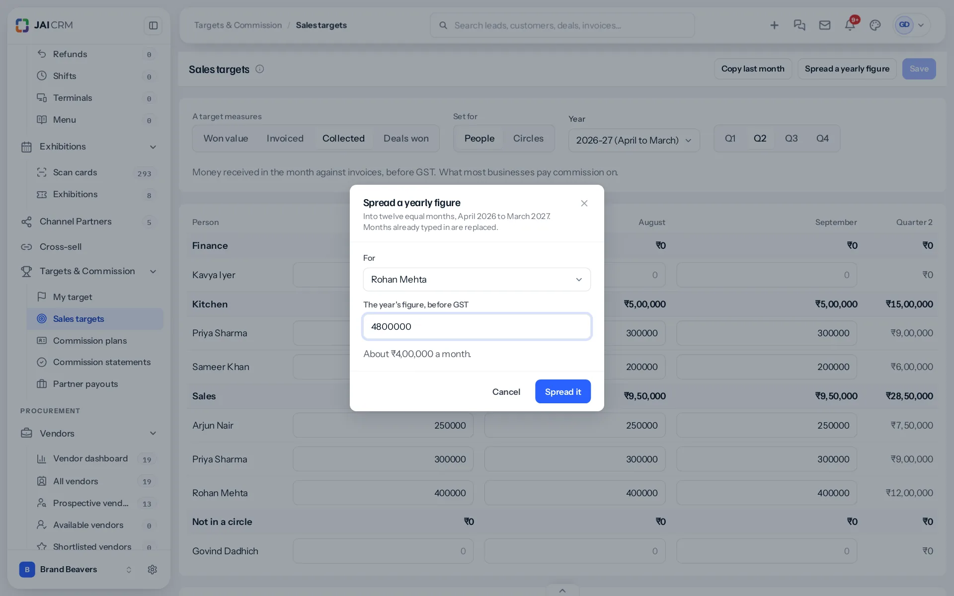
Task: Click the info icon beside Sales targets
Action: pyautogui.click(x=259, y=69)
